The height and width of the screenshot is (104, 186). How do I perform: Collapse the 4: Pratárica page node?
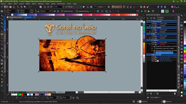(148, 40)
